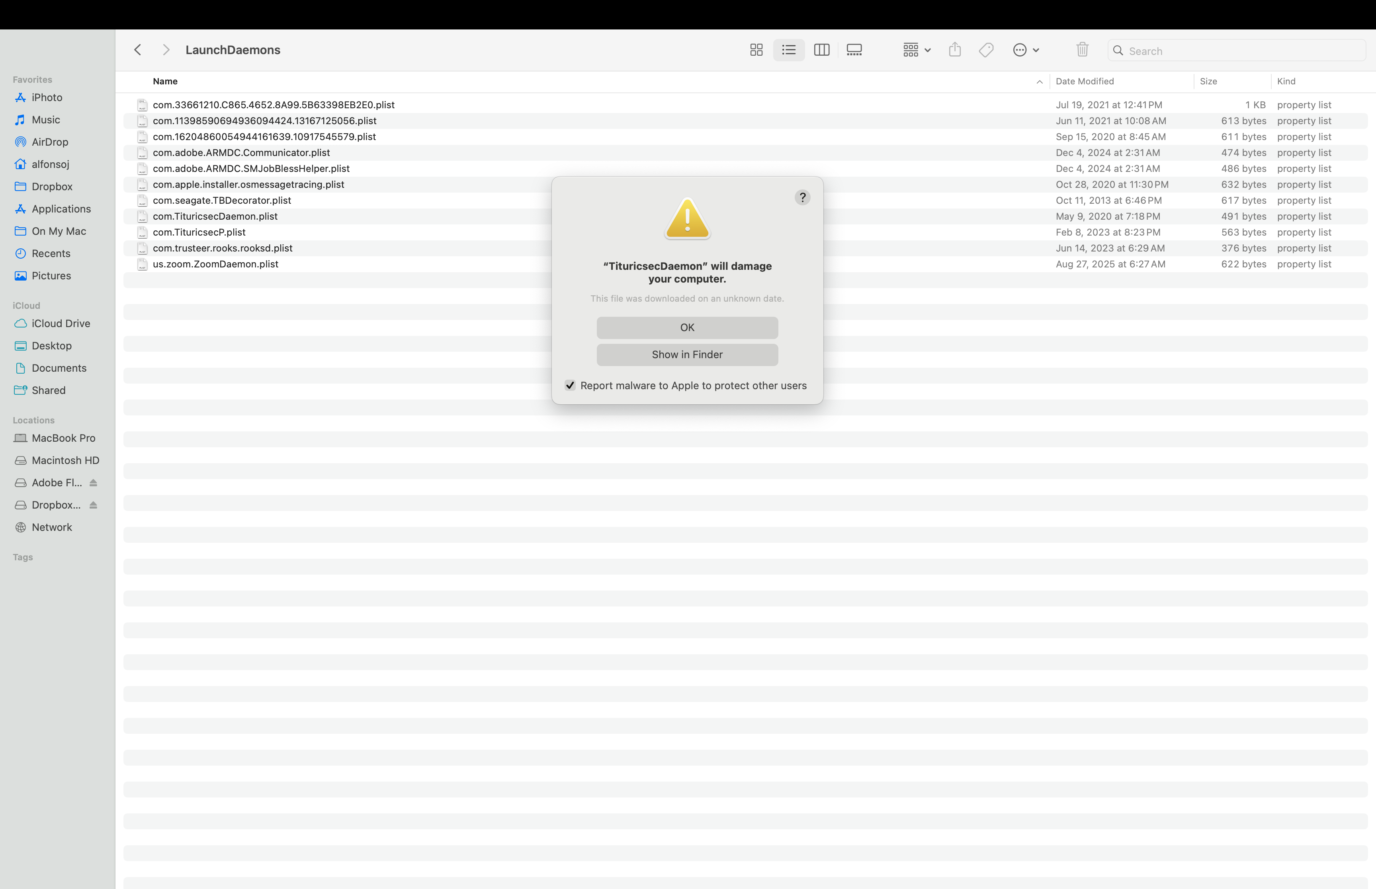Click the Search field

tap(1241, 51)
